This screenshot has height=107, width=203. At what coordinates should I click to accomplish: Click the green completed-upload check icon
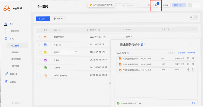(x=118, y=103)
